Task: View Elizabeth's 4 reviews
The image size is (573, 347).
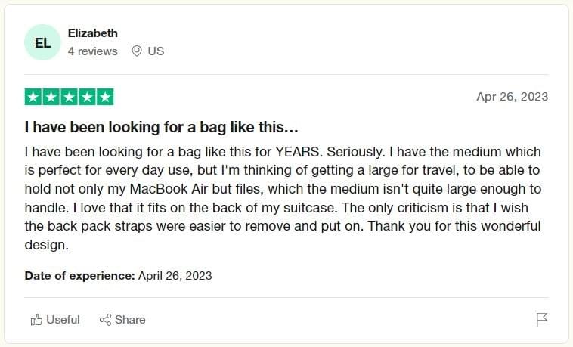Action: pos(93,51)
